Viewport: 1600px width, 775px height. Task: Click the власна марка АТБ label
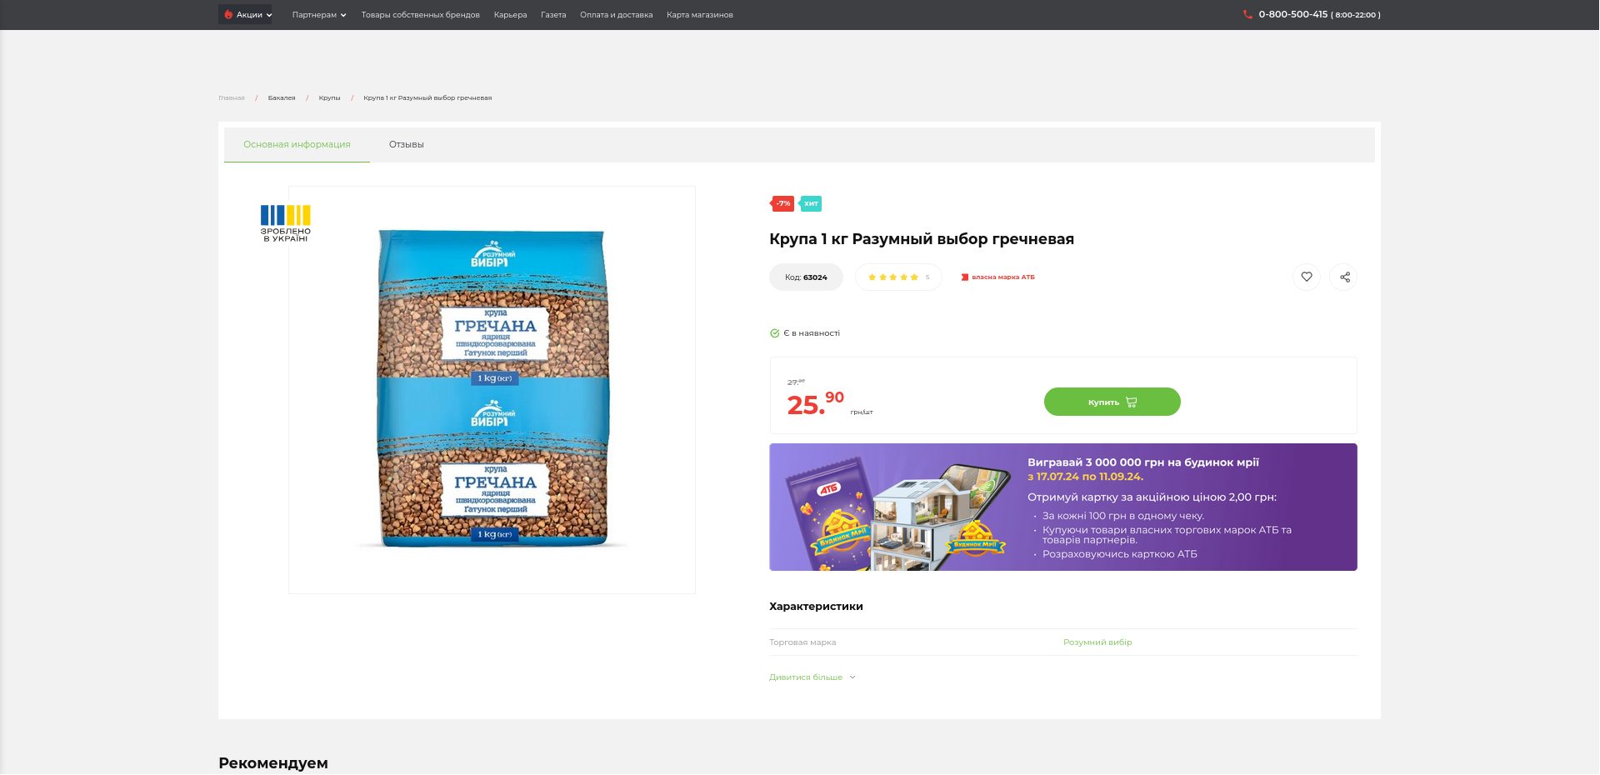[x=998, y=277]
